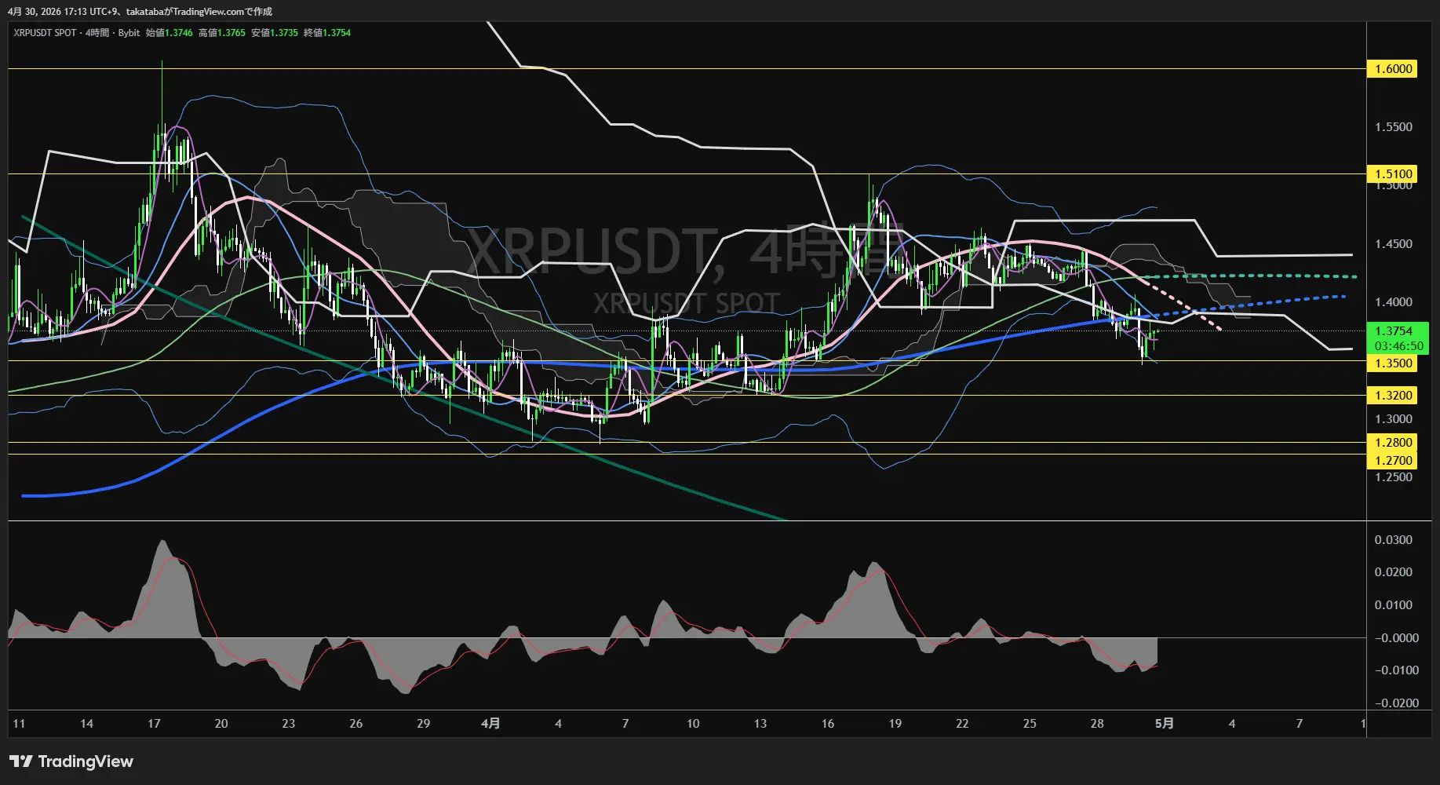The image size is (1440, 785).
Task: Select the 1.5100 yellow price label
Action: [x=1393, y=173]
